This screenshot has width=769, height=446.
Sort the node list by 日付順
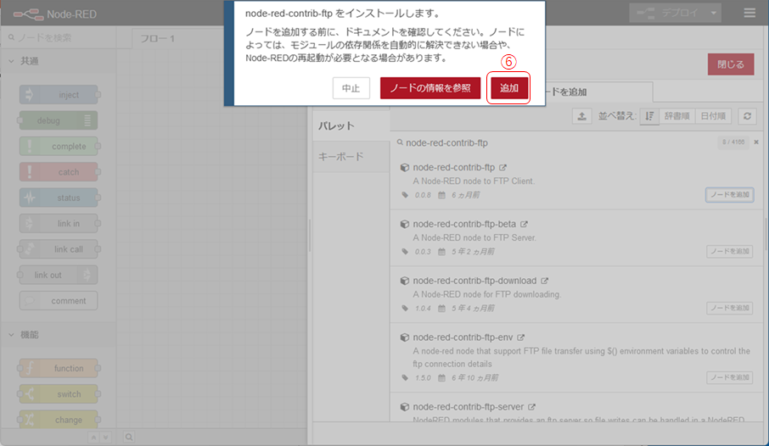click(713, 117)
